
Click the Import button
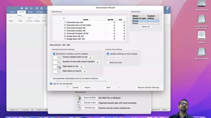87,88
